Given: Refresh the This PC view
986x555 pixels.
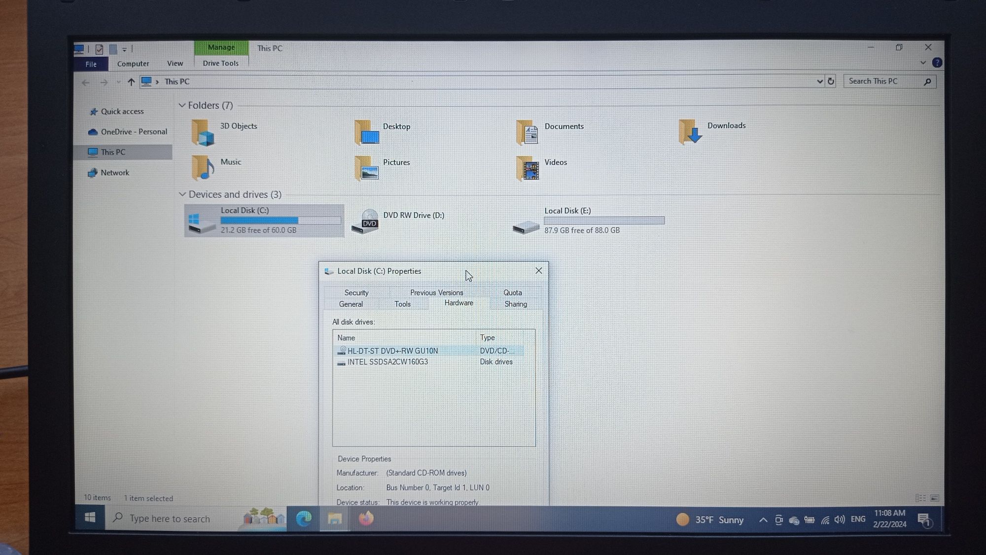Looking at the screenshot, I should 831,81.
